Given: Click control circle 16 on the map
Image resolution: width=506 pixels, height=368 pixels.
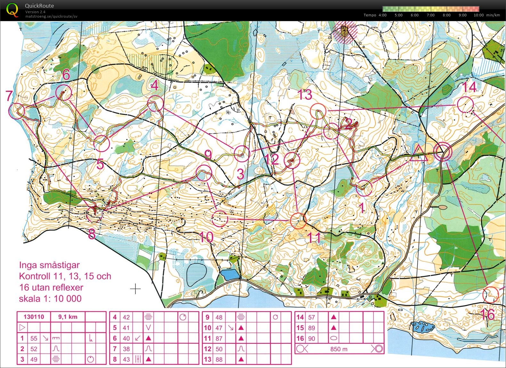Looking at the screenshot, I should 491,295.
